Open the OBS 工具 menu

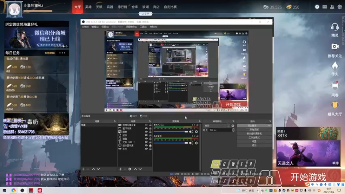pyautogui.click(x=143, y=27)
